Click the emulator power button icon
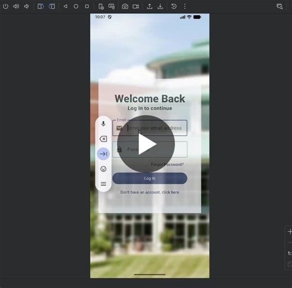292x288 pixels. click(x=6, y=6)
